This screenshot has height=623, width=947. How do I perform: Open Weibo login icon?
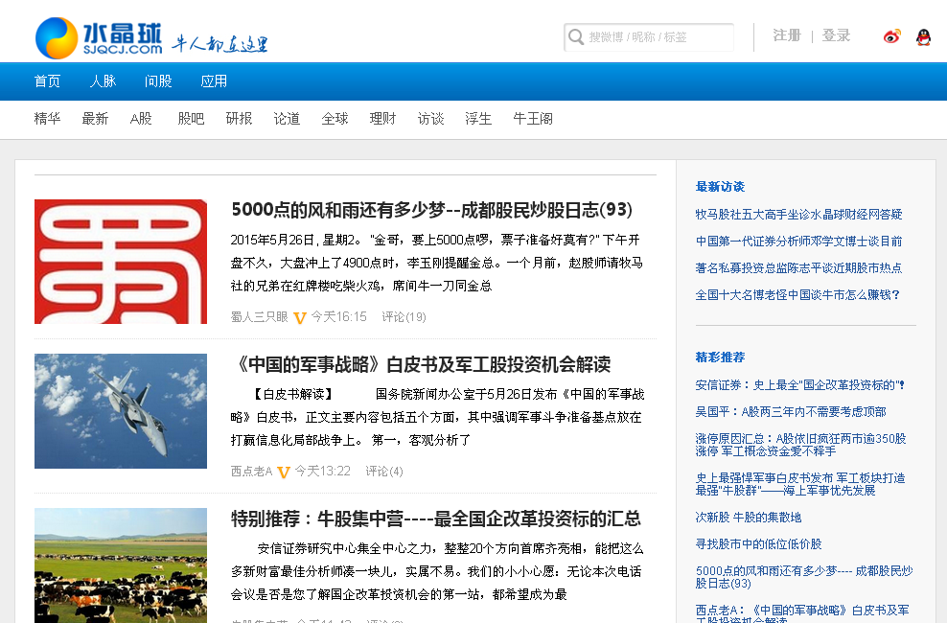[891, 36]
